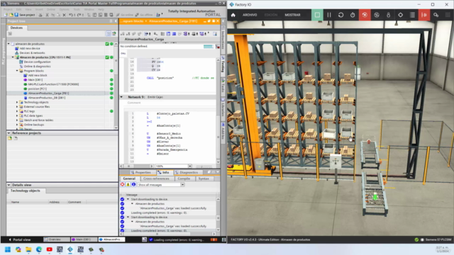Image resolution: width=454 pixels, height=255 pixels.
Task: Open Microsoft Edge from the taskbar
Action: tap(39, 249)
